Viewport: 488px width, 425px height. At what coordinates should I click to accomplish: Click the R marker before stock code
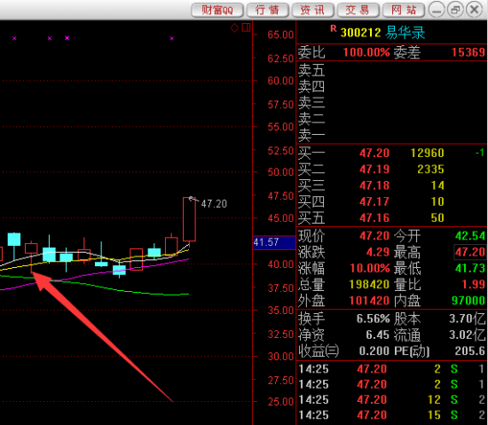334,29
